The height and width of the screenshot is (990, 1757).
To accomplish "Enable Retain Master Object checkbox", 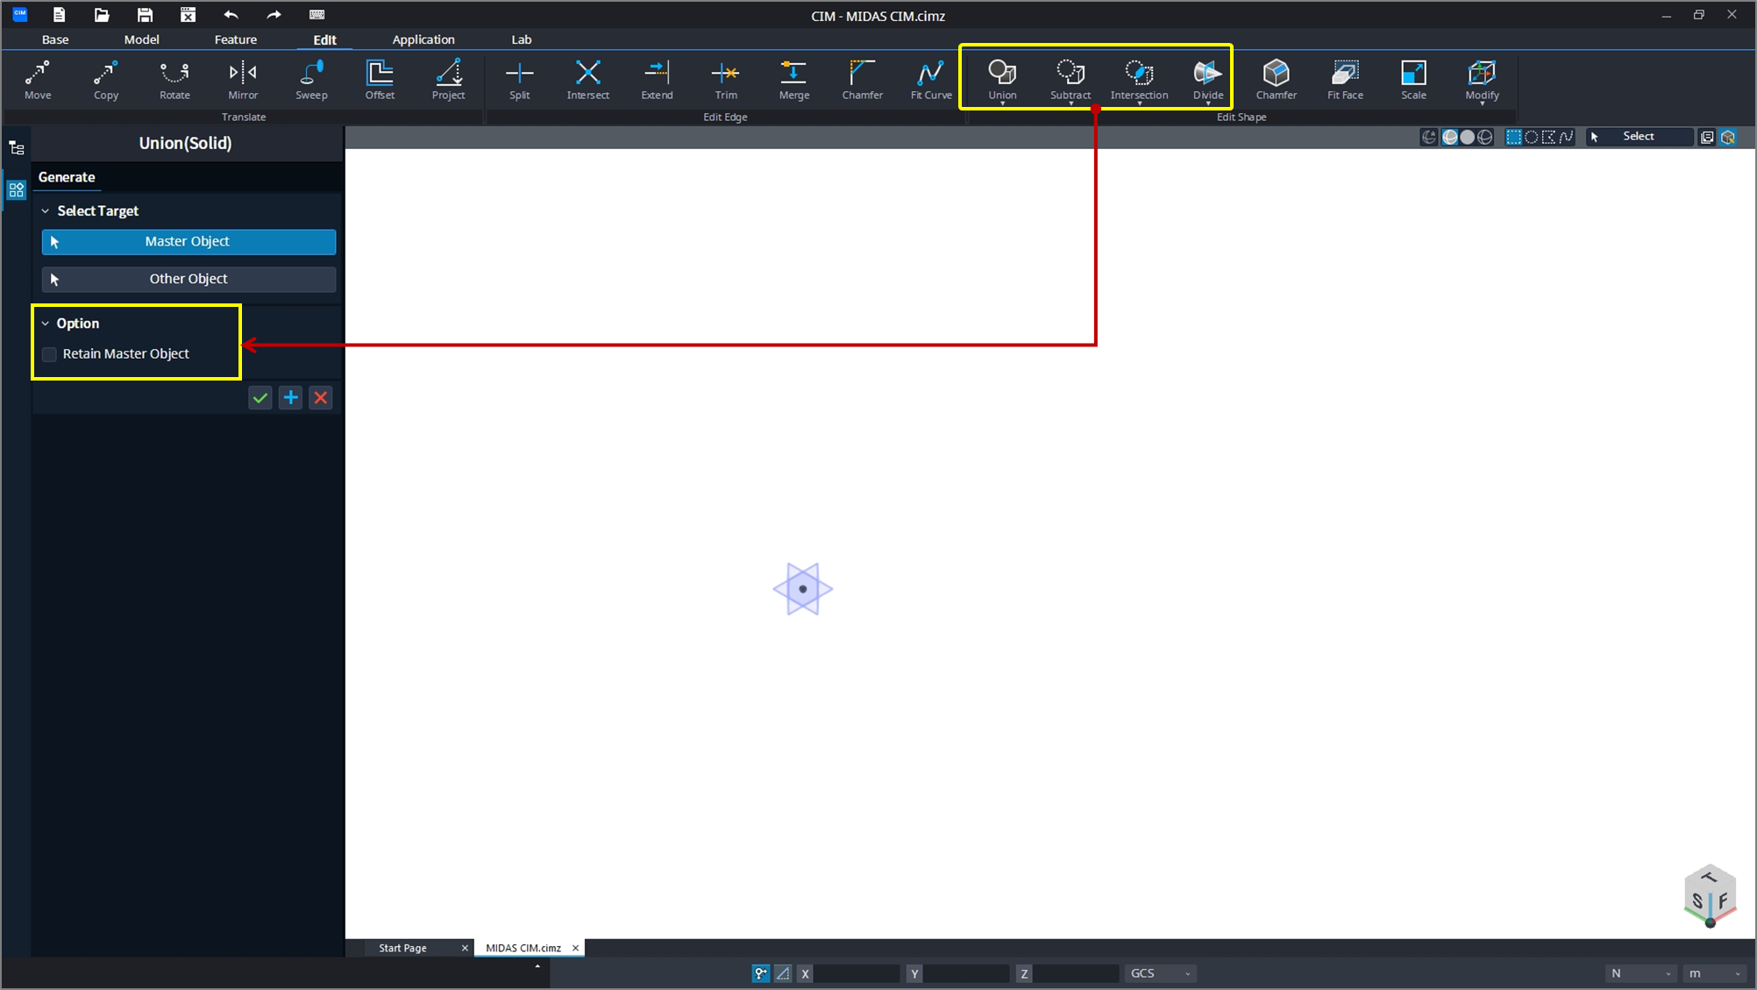I will (50, 354).
